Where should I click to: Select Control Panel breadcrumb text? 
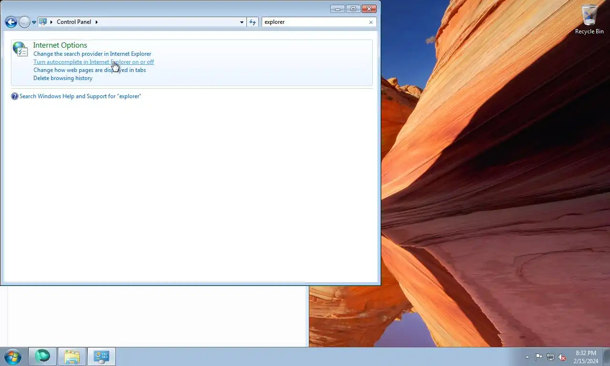pos(74,22)
